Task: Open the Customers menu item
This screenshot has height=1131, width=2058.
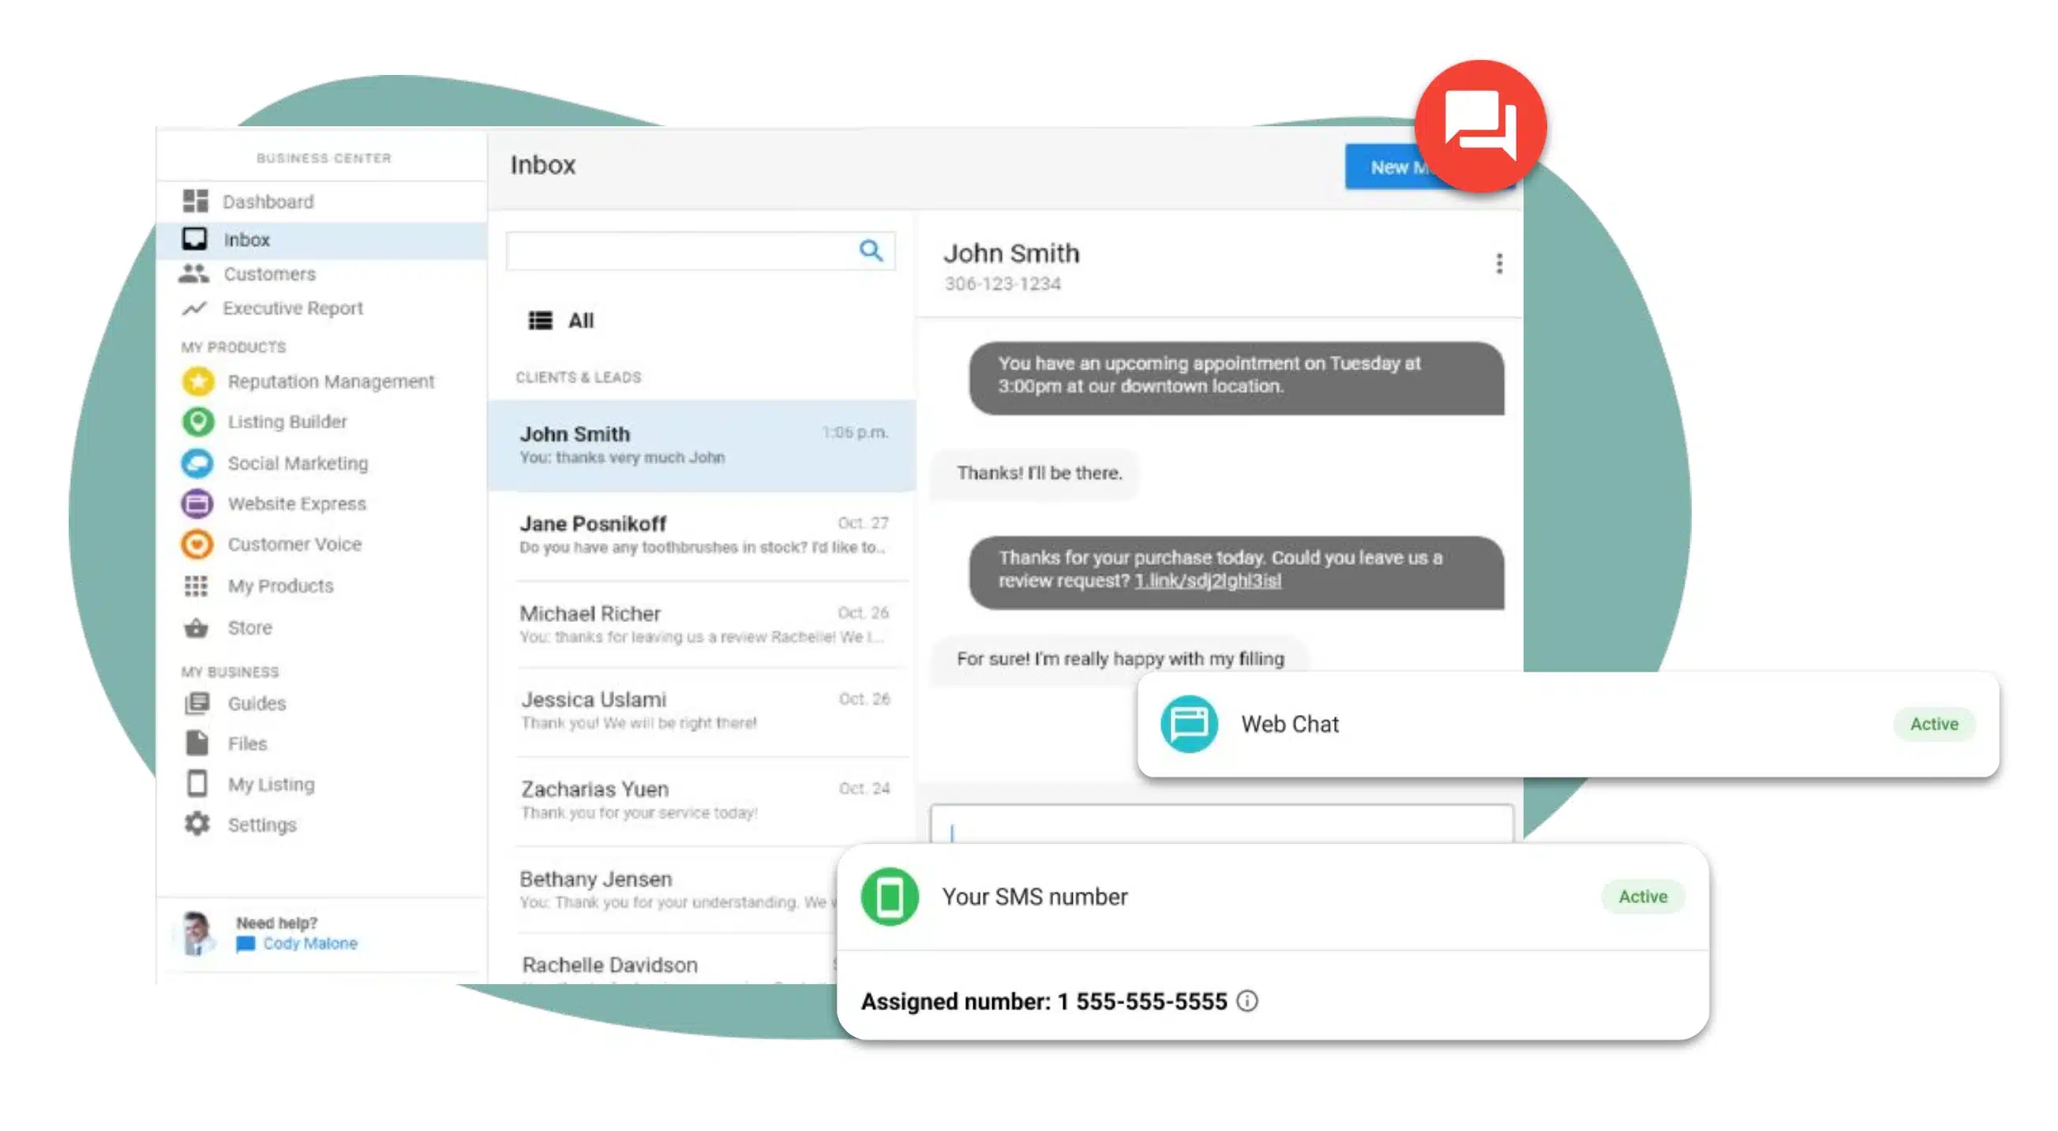Action: (268, 274)
